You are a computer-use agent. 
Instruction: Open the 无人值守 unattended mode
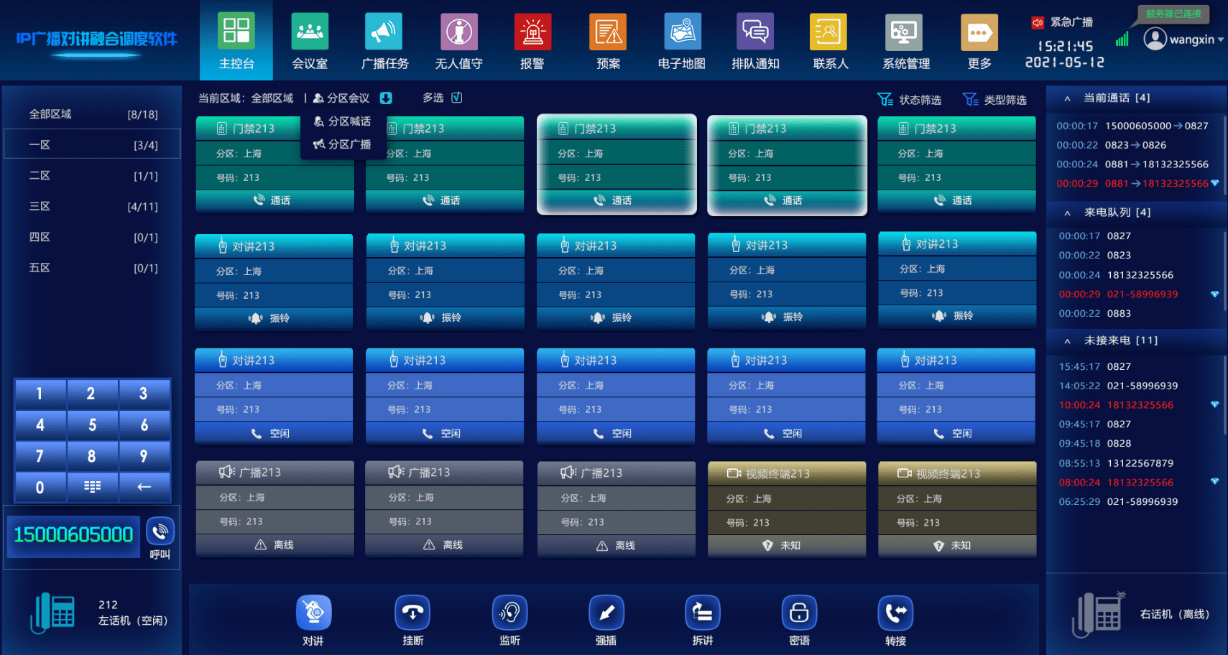point(458,41)
